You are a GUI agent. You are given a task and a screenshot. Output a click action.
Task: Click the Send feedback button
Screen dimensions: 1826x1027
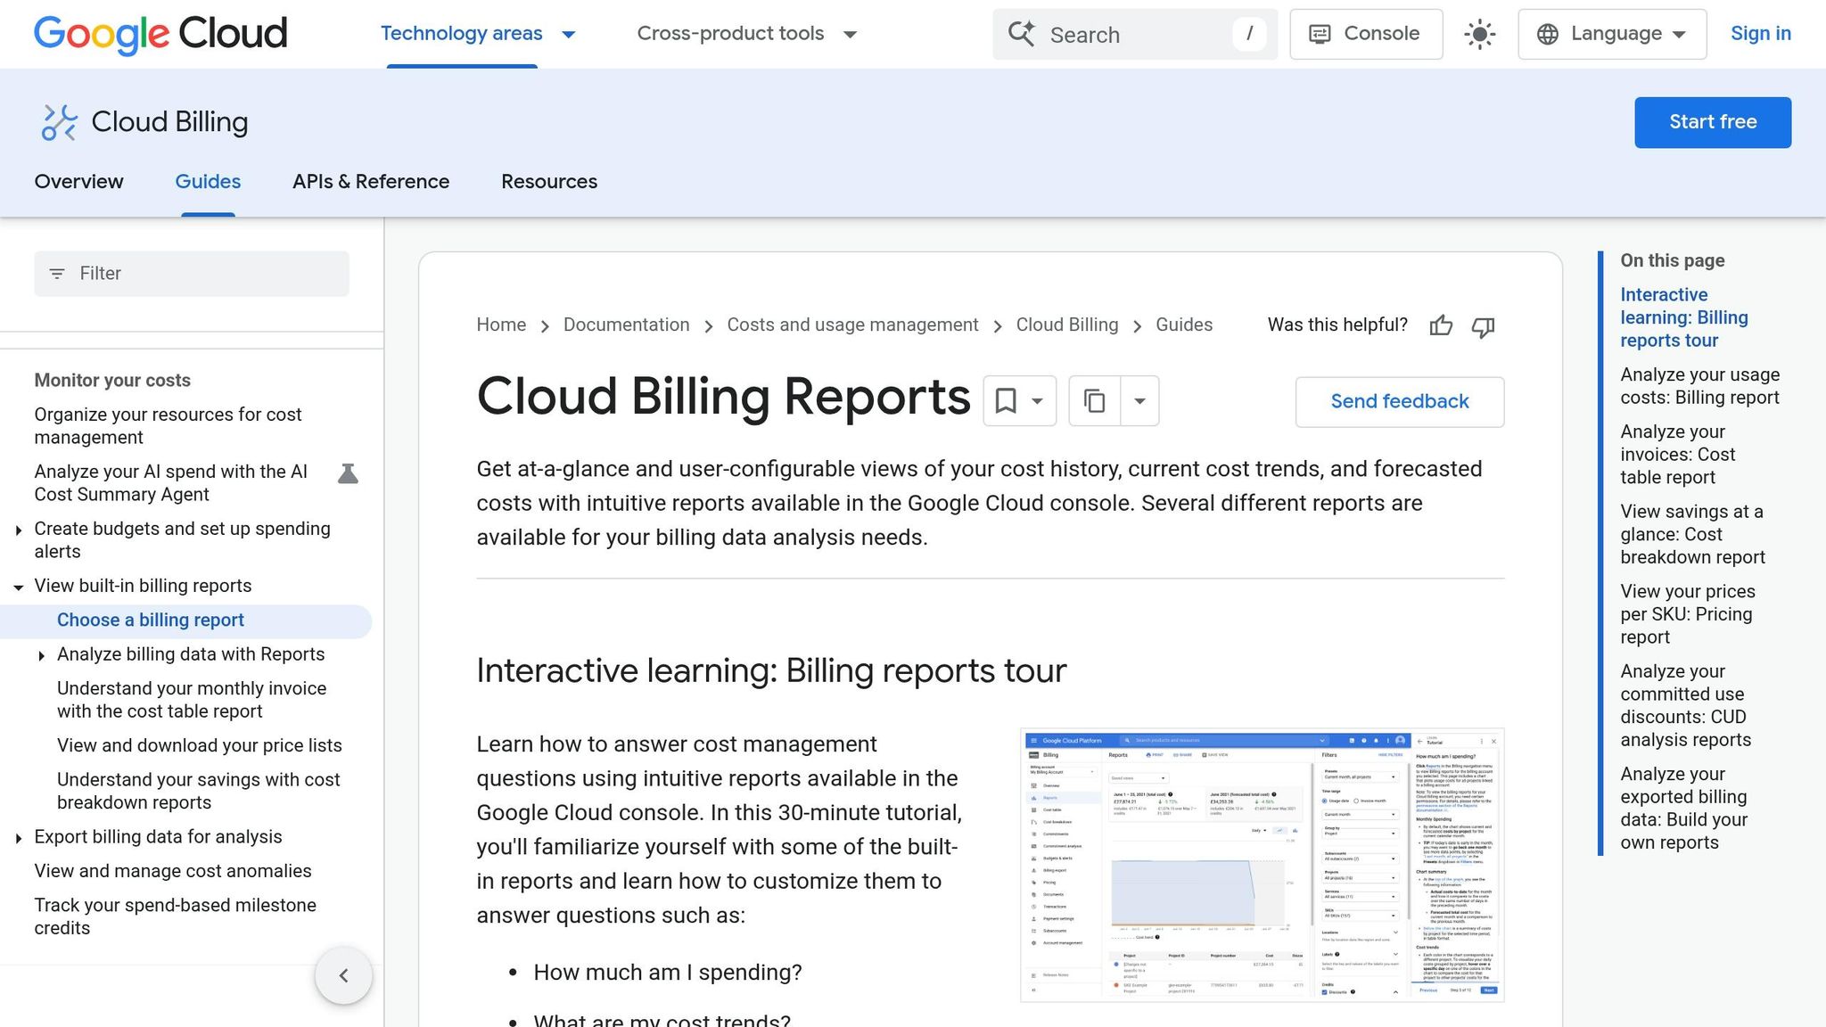(1400, 401)
